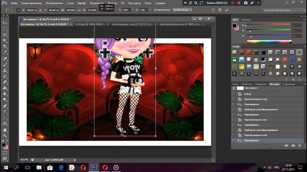Select the Paint Bucket tool
Image resolution: width=307 pixels, height=172 pixels.
[5, 88]
